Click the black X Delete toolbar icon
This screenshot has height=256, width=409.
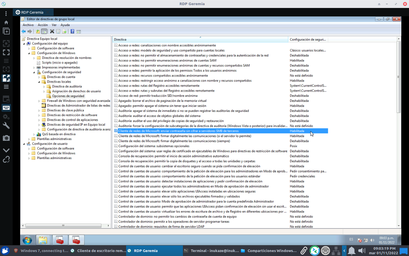(x=52, y=31)
